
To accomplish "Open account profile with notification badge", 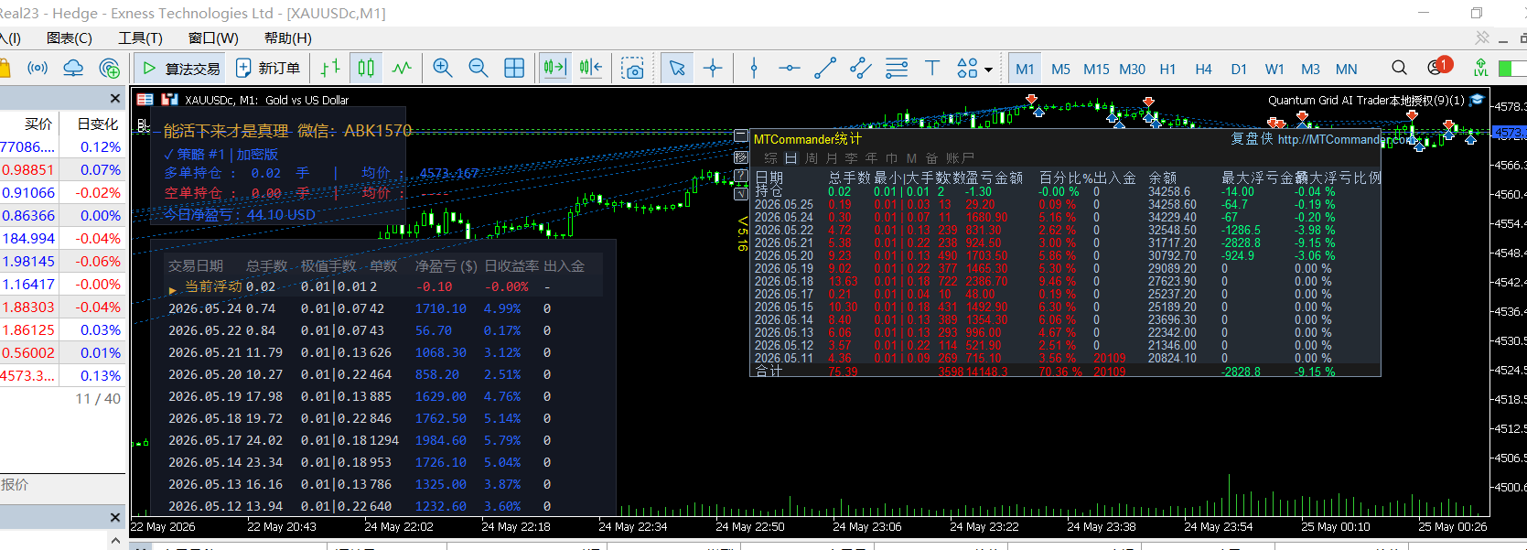I will [1438, 67].
